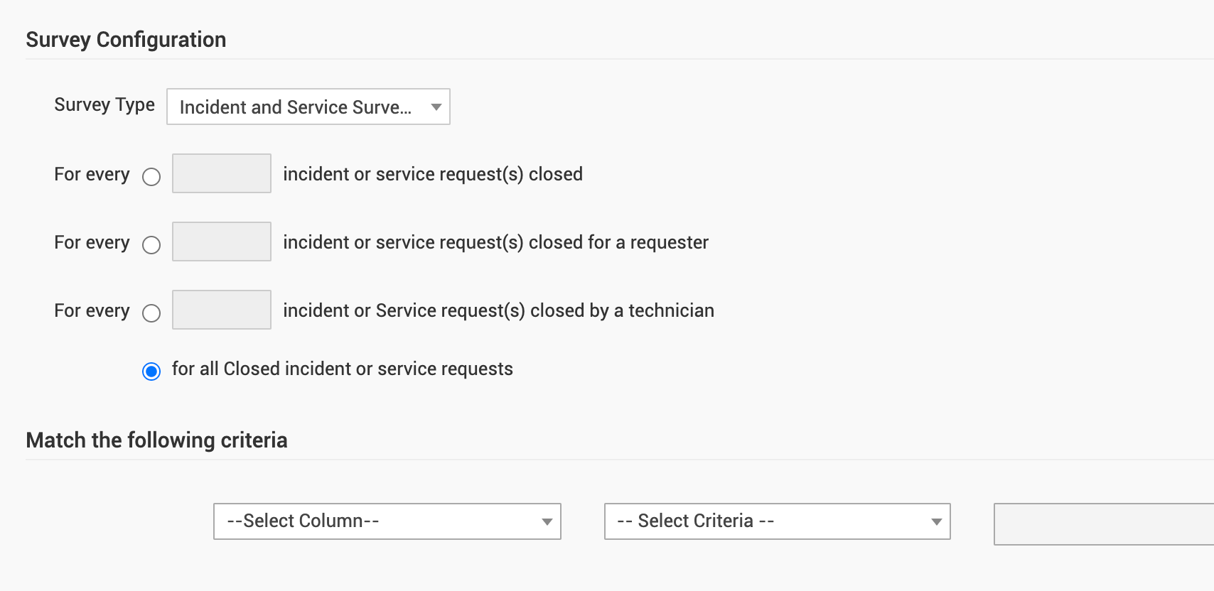Viewport: 1214px width, 591px height.
Task: Click the Survey Configuration heading
Action: pyautogui.click(x=126, y=40)
